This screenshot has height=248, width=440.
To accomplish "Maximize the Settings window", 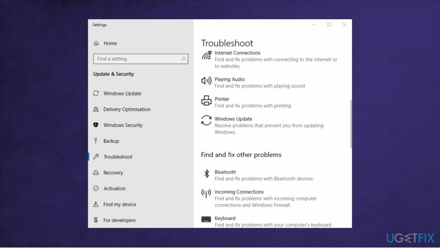I will [x=329, y=25].
